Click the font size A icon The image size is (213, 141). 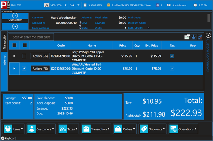point(47,5)
